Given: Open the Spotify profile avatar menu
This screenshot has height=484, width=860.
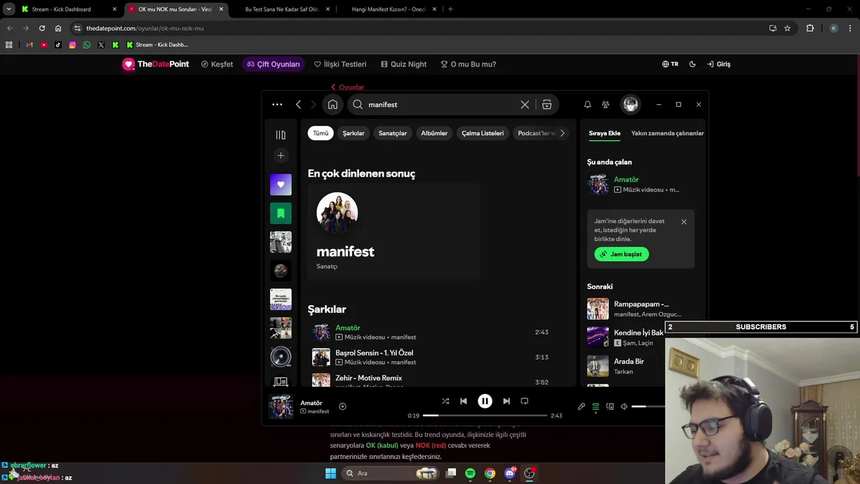Looking at the screenshot, I should [x=630, y=104].
